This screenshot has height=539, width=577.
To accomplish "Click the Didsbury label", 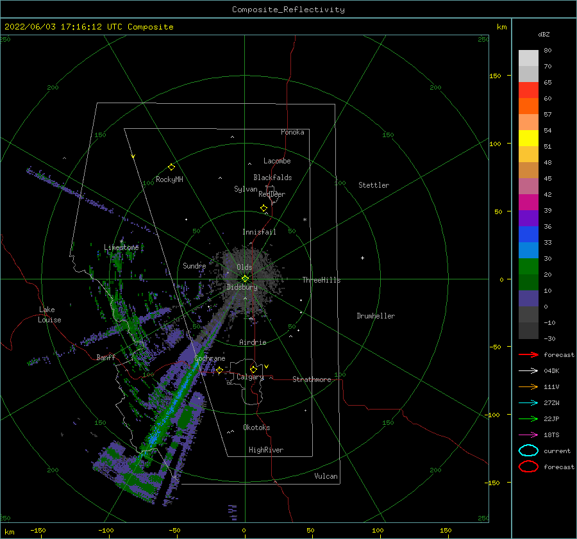I will click(x=242, y=287).
